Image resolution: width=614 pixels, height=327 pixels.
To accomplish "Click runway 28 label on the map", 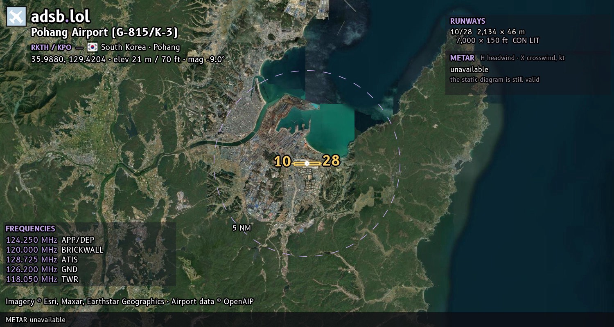I will coord(331,161).
